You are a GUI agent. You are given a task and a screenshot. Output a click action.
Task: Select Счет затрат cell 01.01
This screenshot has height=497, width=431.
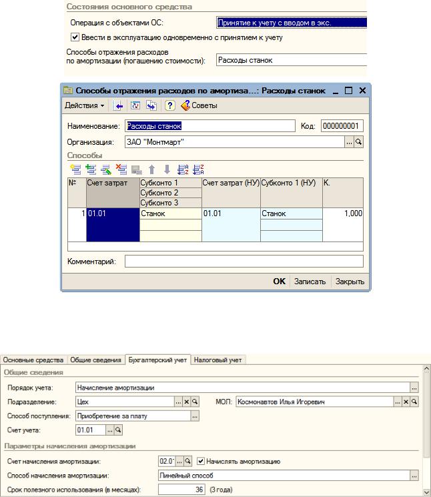pyautogui.click(x=113, y=225)
